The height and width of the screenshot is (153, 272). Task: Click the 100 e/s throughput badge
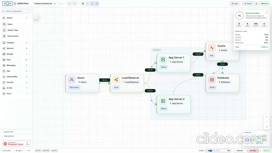(266, 151)
